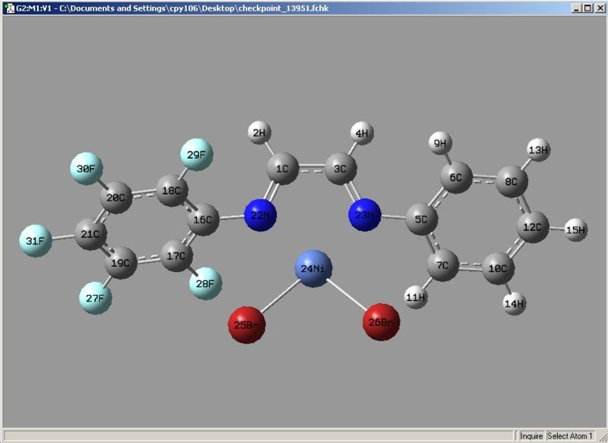Pick the red bromine atom 26Br
This screenshot has height=443, width=608.
[x=380, y=324]
